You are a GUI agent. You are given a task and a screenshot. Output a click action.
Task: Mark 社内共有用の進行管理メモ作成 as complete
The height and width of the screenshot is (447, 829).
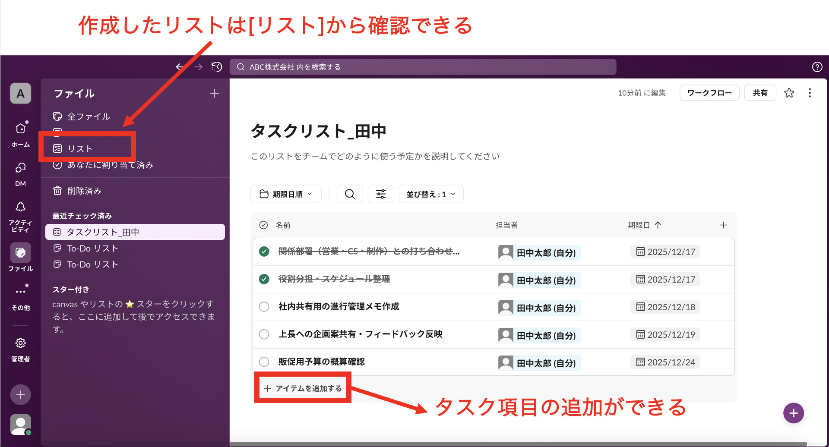(x=264, y=307)
